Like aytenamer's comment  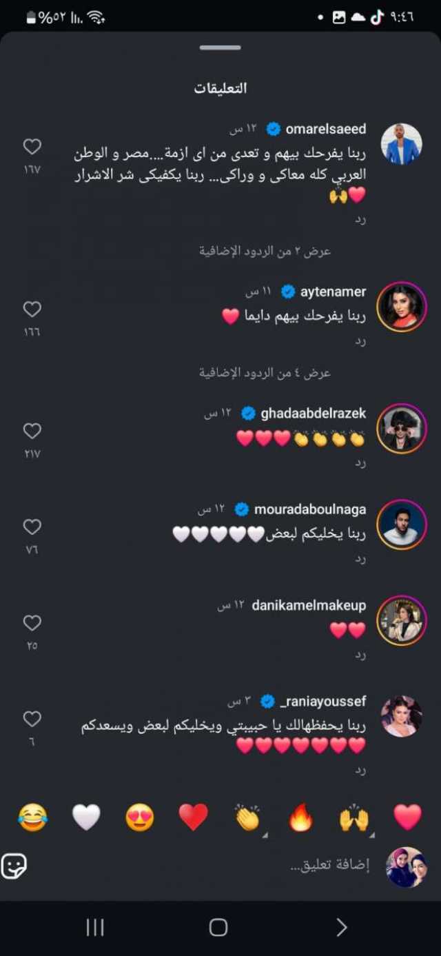[x=32, y=309]
